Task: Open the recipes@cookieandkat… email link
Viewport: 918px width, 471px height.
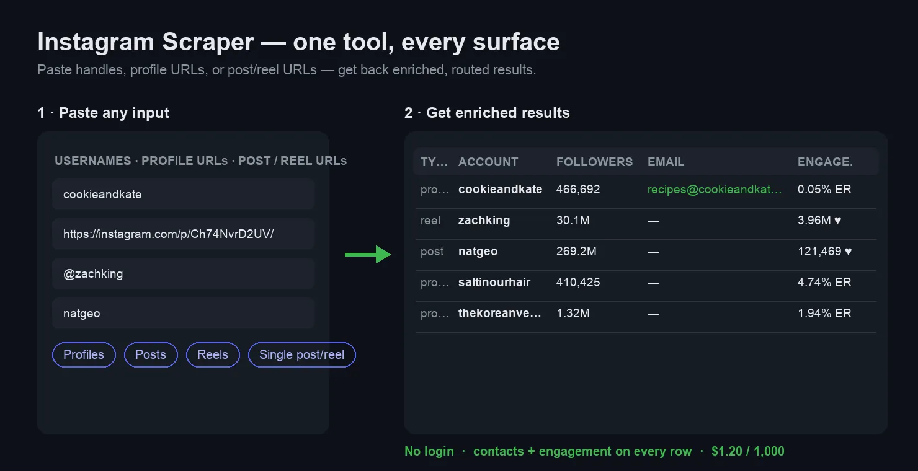Action: click(x=715, y=190)
